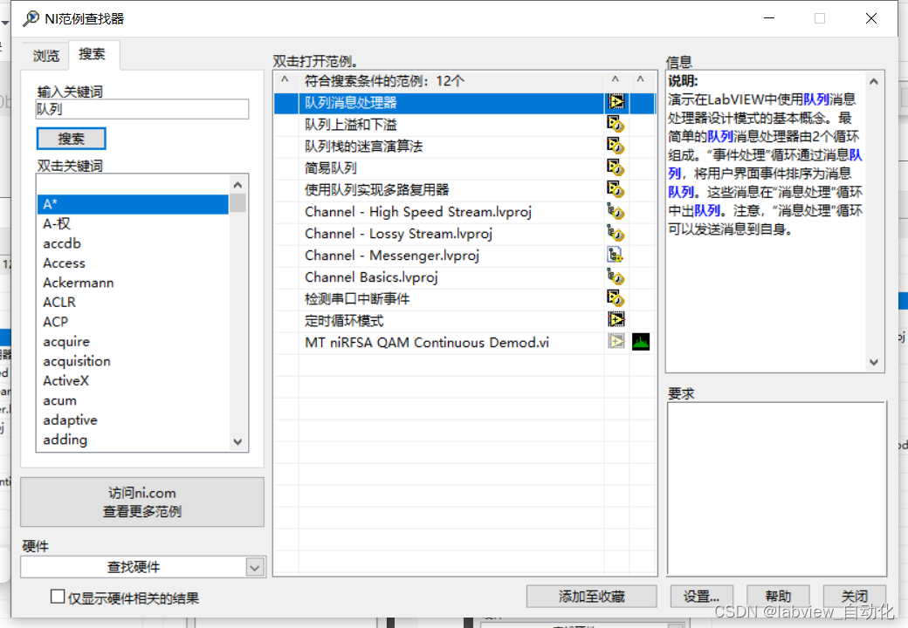The width and height of the screenshot is (908, 628).
Task: Select keyword accdb
Action: tap(134, 243)
